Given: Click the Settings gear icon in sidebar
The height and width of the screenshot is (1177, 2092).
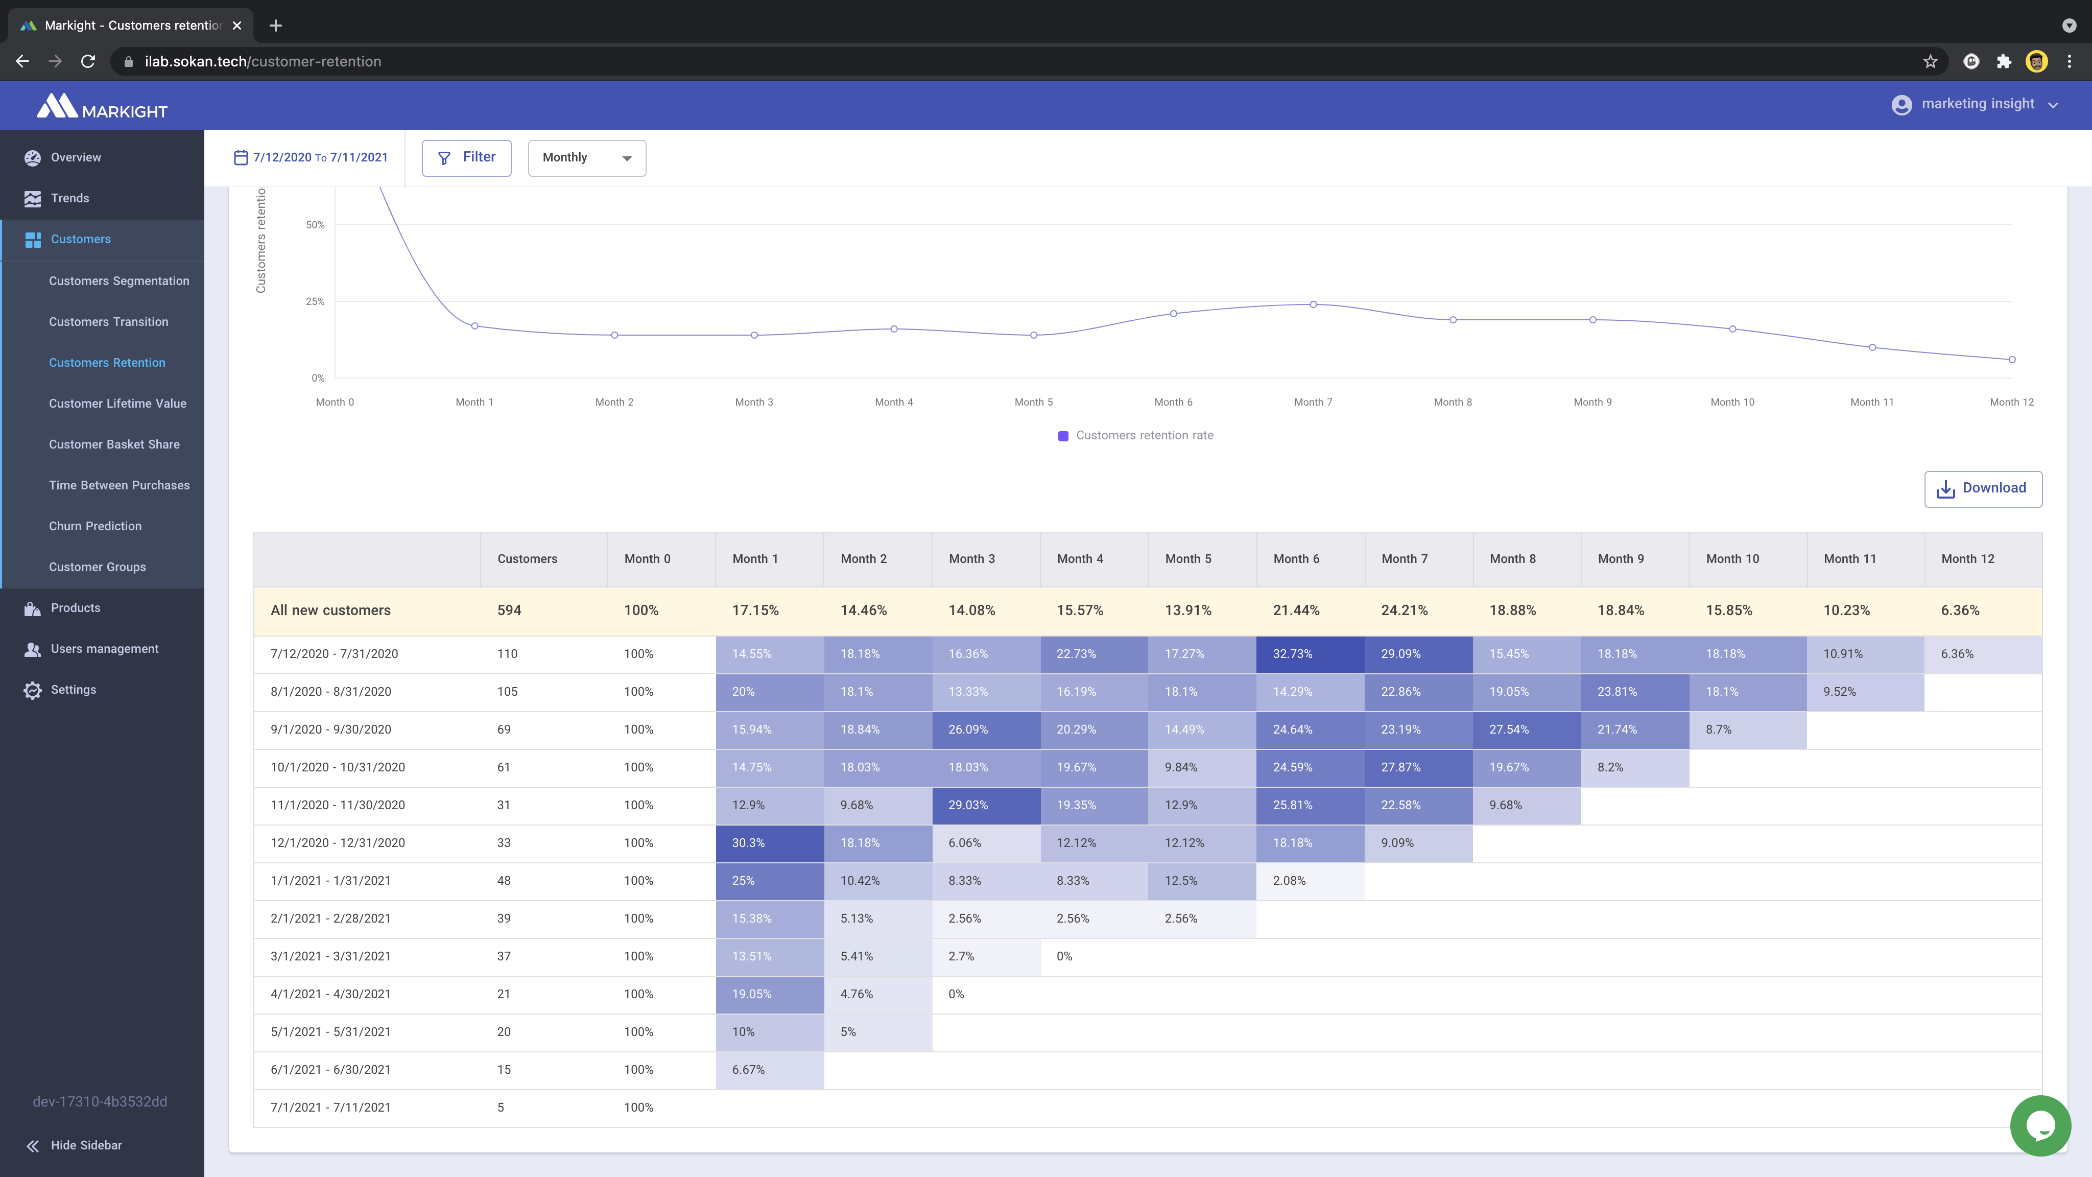Looking at the screenshot, I should point(33,690).
